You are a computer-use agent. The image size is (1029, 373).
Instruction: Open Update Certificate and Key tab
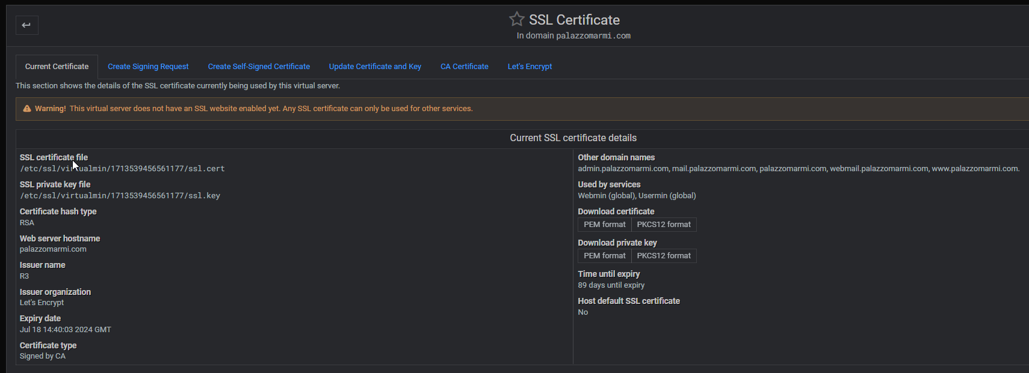(375, 67)
